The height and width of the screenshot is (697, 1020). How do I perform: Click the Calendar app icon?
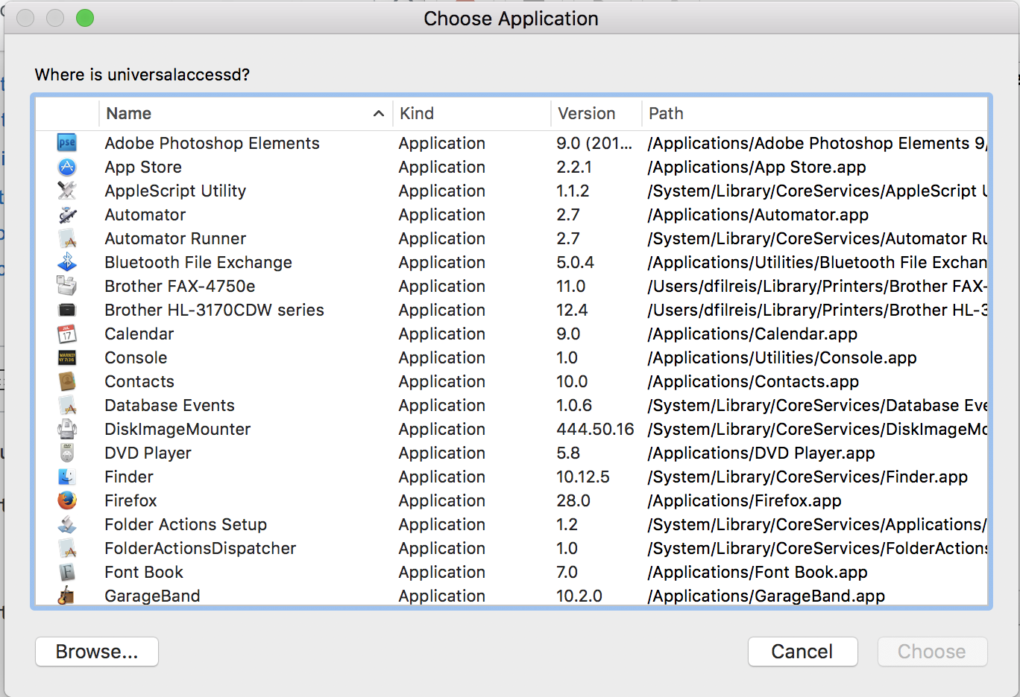67,334
